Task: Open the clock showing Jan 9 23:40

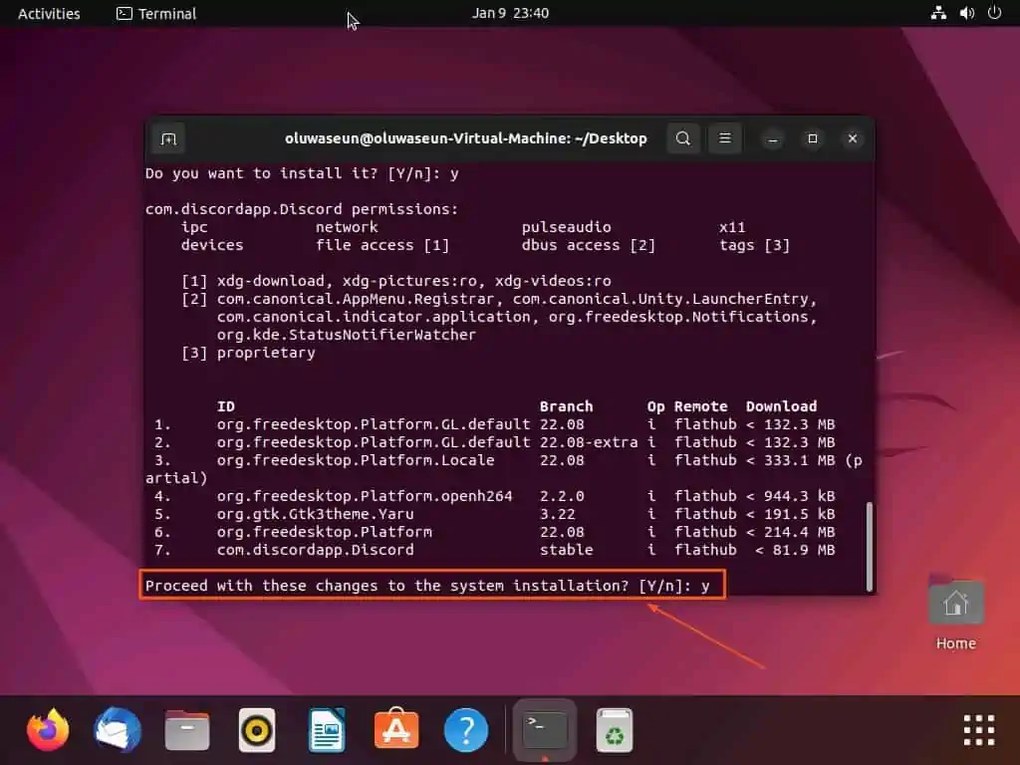Action: click(x=510, y=13)
